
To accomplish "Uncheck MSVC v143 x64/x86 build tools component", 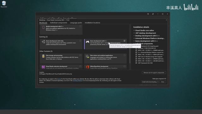I will click(x=136, y=61).
